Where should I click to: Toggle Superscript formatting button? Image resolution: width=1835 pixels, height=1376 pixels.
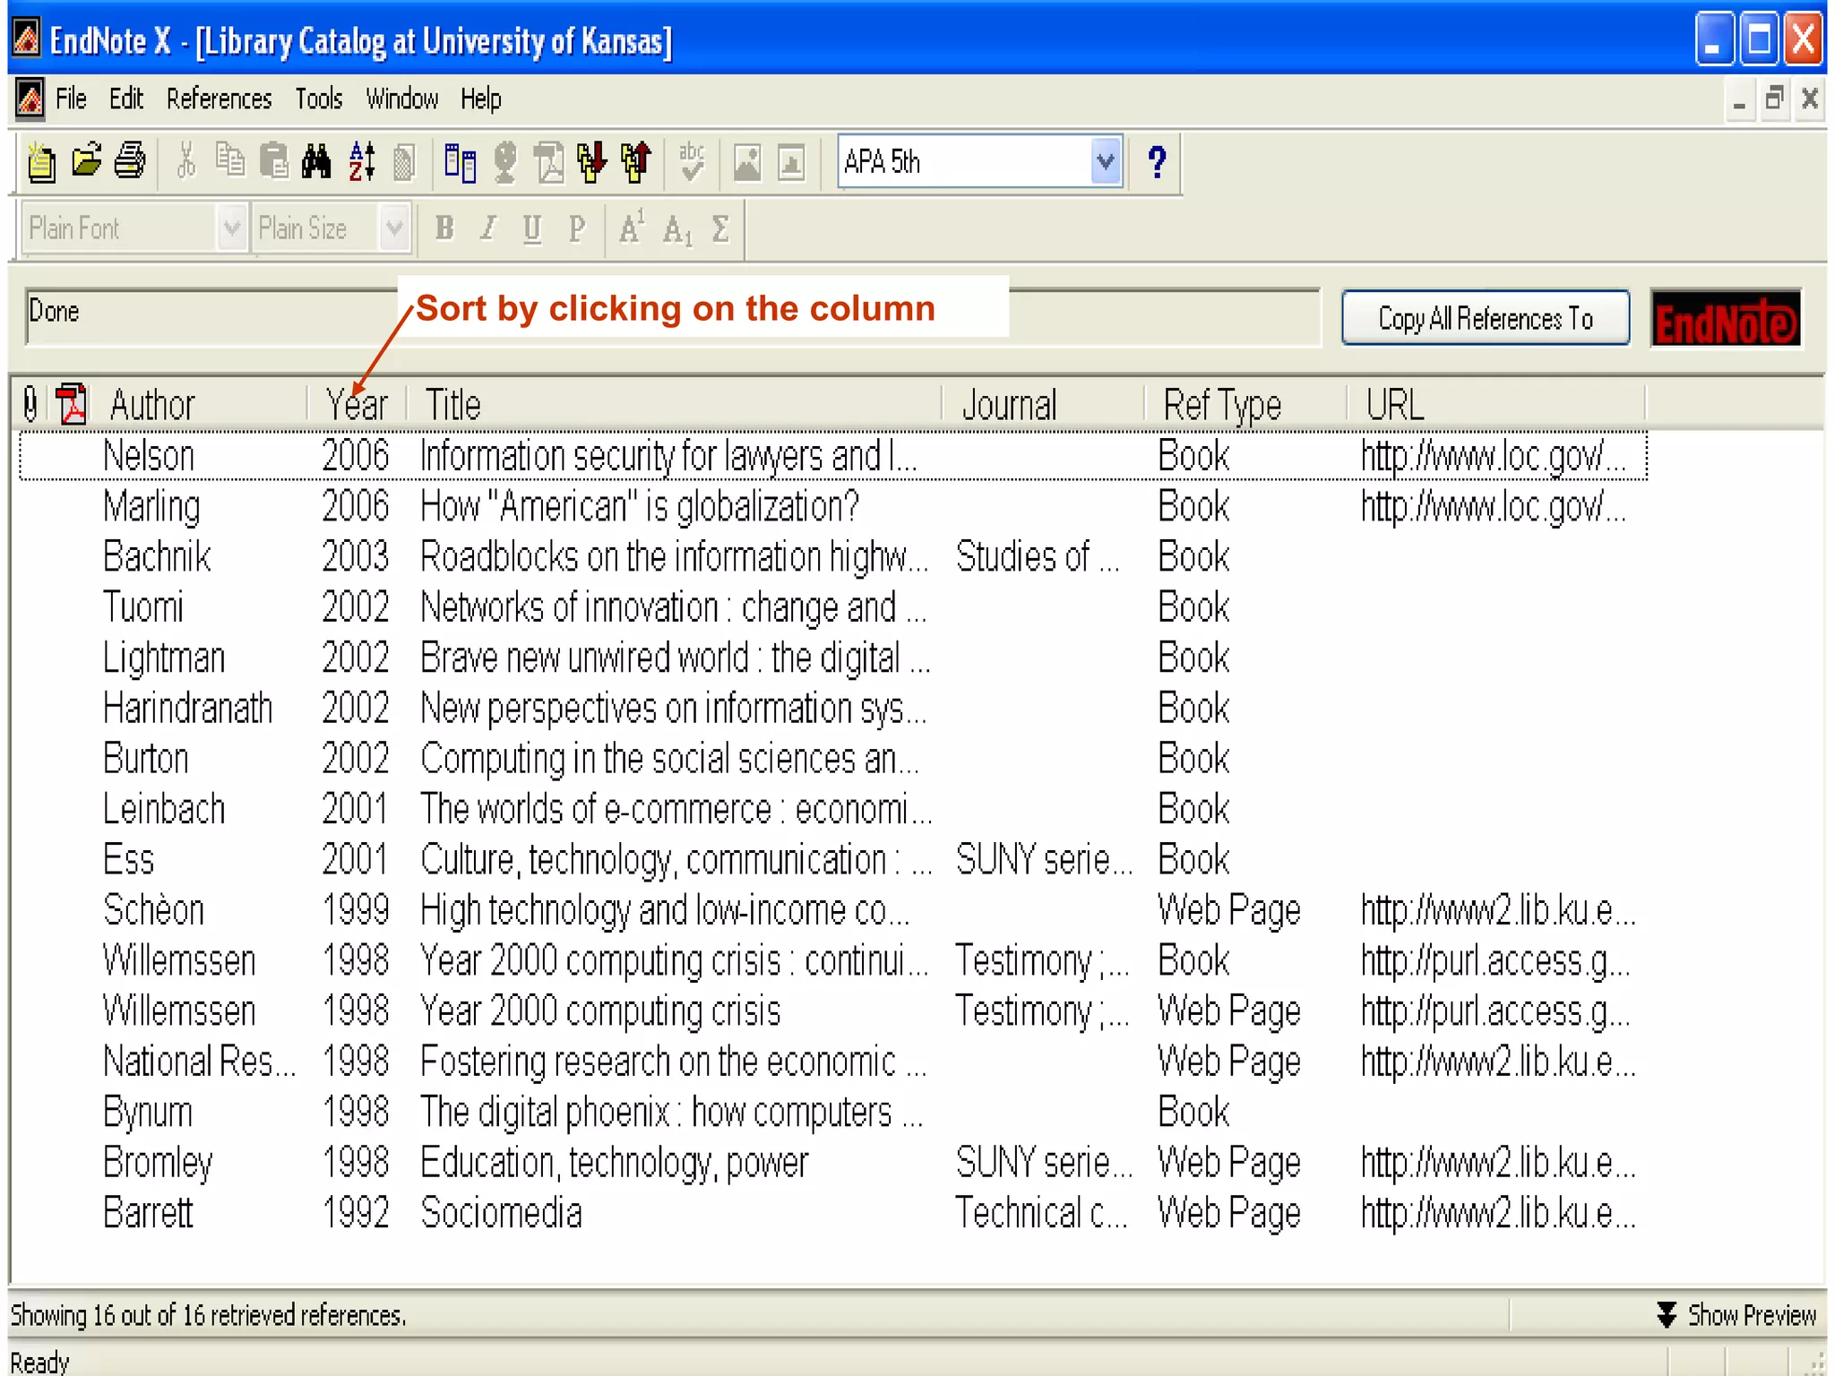click(x=632, y=228)
